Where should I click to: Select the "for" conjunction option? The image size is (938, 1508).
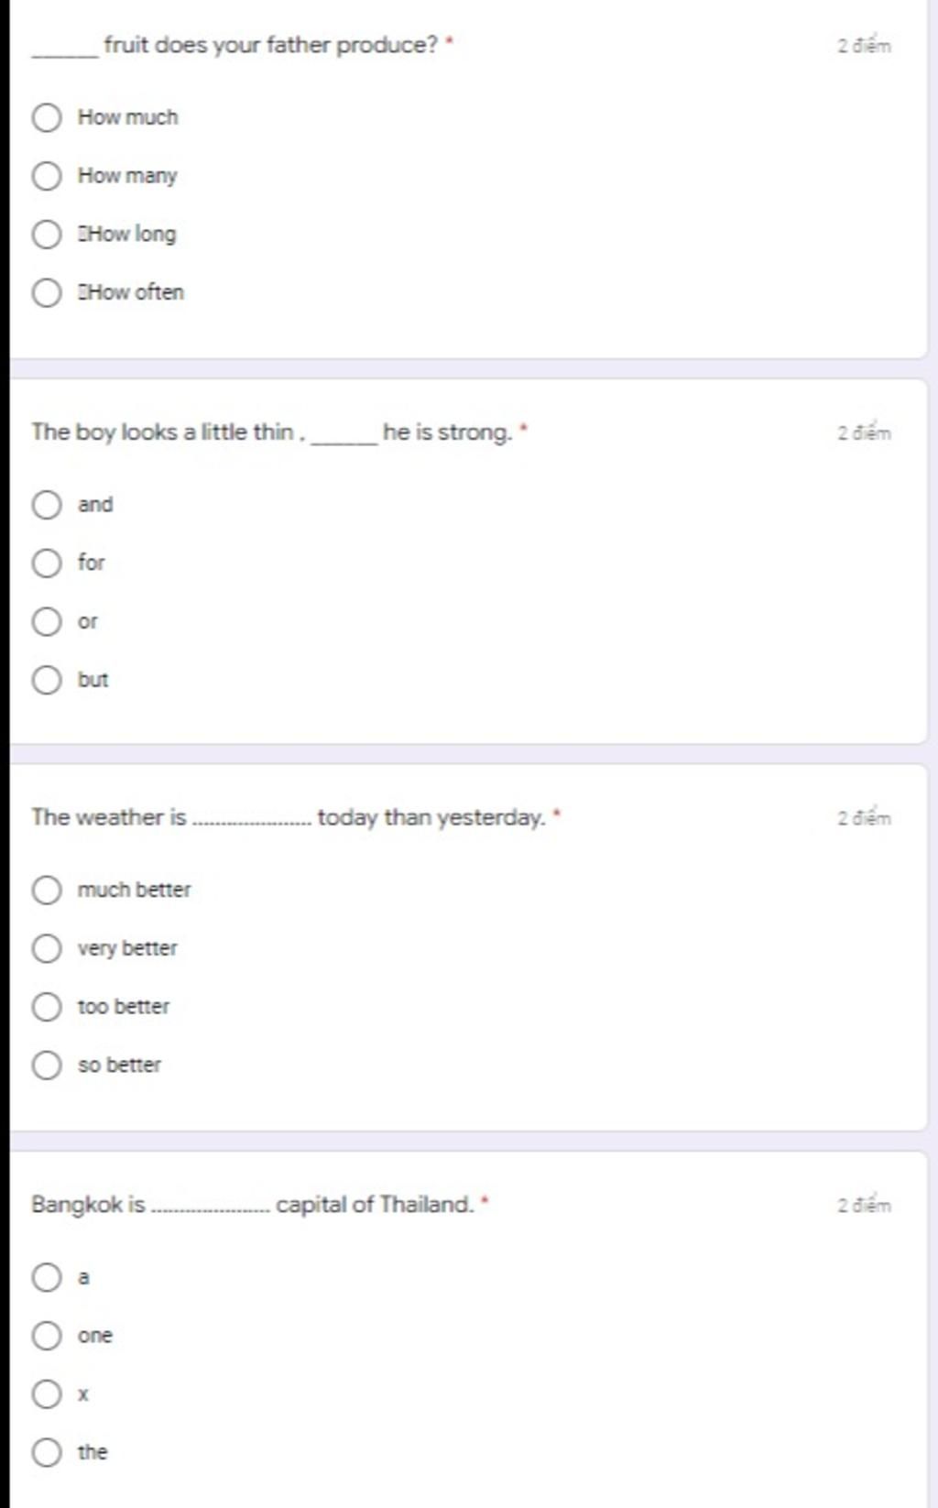pyautogui.click(x=47, y=563)
